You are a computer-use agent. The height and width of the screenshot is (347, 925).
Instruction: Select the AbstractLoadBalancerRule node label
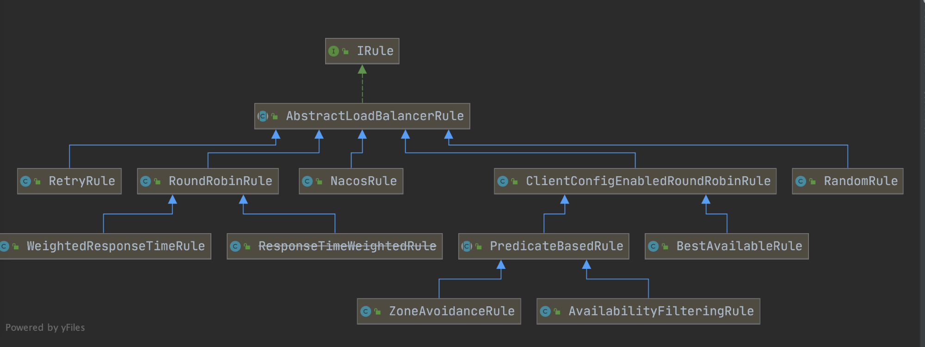pyautogui.click(x=375, y=116)
